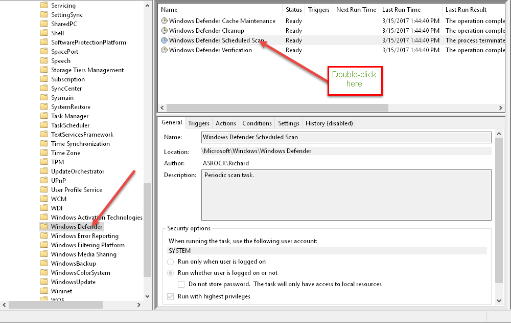Click the folder tree's scroll down arrow
Image resolution: width=511 pixels, height=323 pixels.
147,296
